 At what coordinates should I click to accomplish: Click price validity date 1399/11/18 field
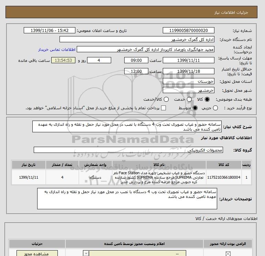(189, 71)
